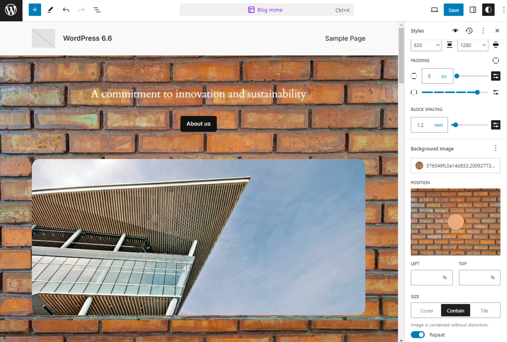Open Styles panel more actions menu
Image resolution: width=507 pixels, height=342 pixels.
click(x=483, y=31)
